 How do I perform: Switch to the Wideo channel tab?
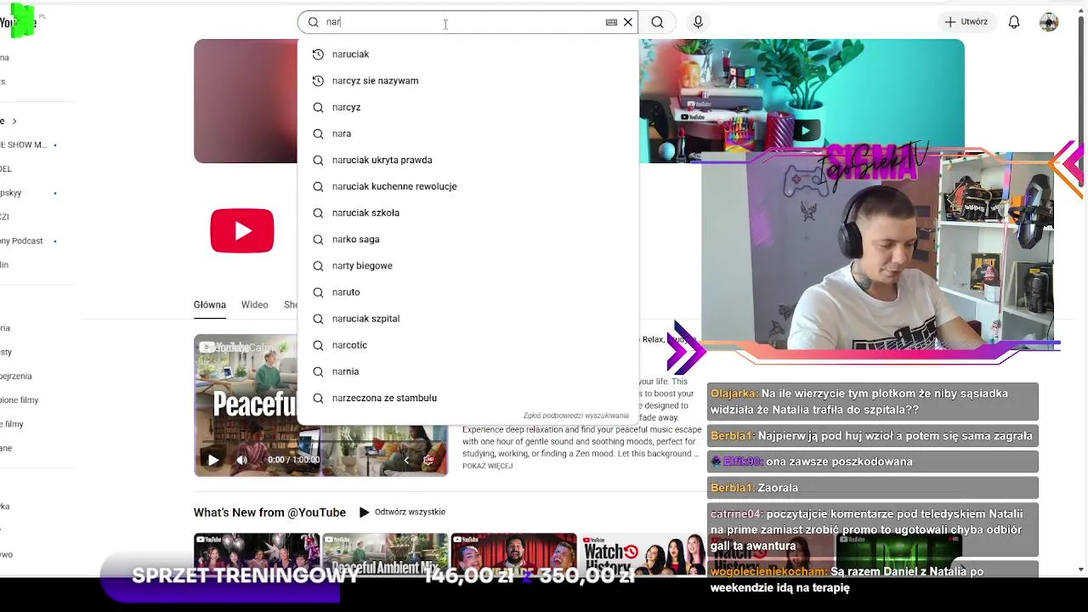[254, 304]
